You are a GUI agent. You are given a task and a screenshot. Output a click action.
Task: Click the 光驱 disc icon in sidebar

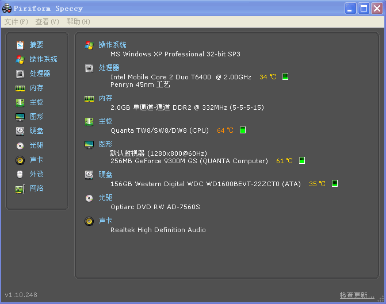[x=20, y=146]
